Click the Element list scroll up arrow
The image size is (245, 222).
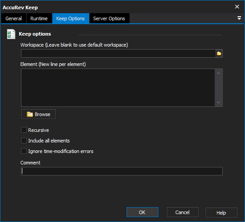point(219,73)
